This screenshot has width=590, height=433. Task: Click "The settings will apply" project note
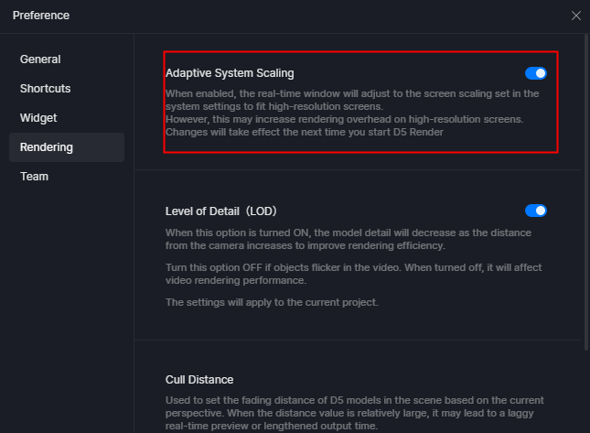(270, 303)
